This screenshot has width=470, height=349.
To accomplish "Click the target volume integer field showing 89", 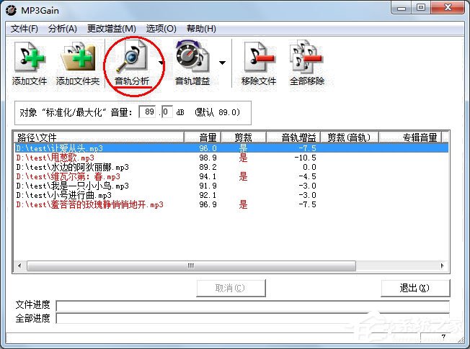I will point(148,112).
